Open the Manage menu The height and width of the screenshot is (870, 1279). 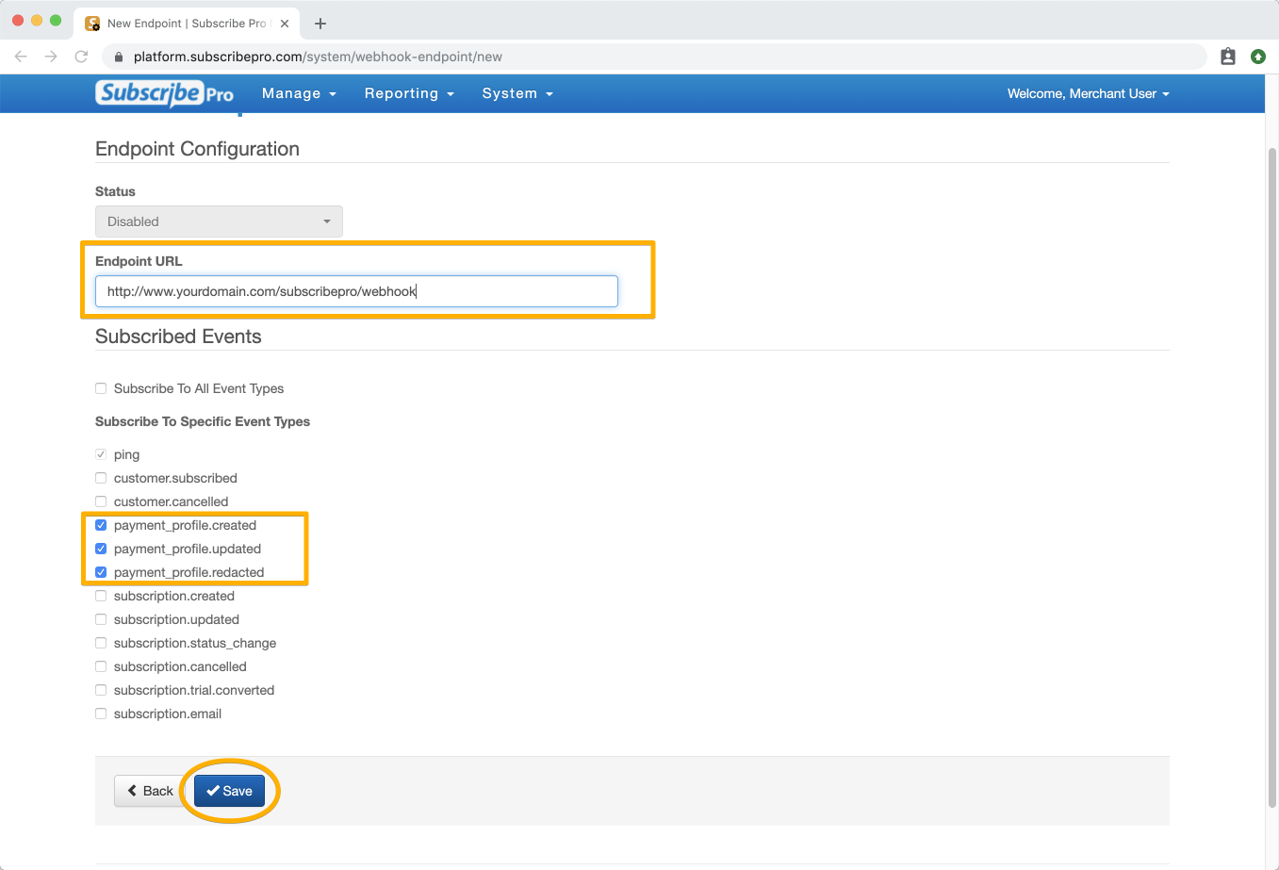[299, 93]
